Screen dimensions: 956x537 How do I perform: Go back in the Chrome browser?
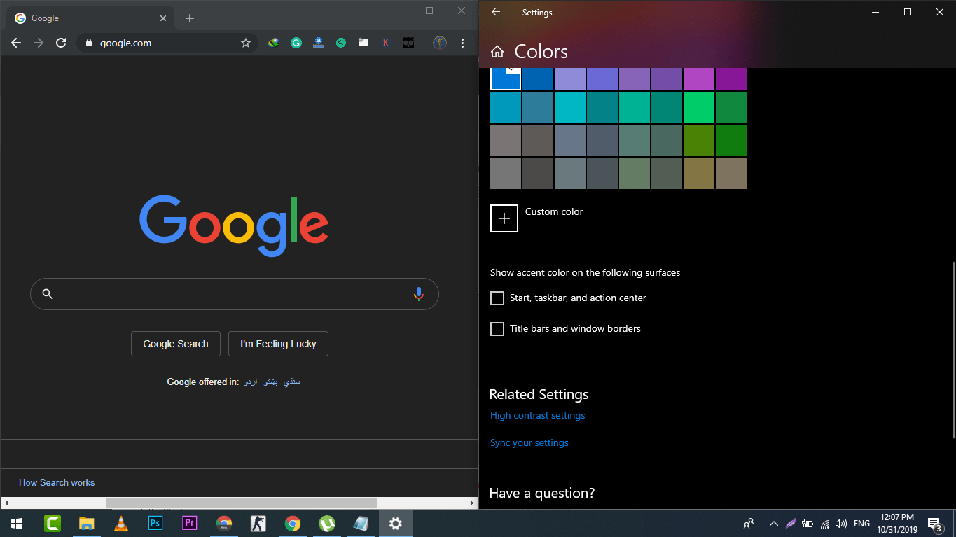point(16,43)
